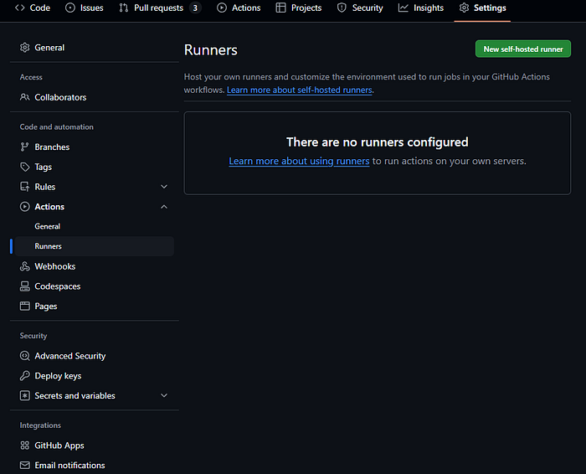Click the Issues circle-dot icon
Image resolution: width=586 pixels, height=474 pixels.
click(x=69, y=8)
